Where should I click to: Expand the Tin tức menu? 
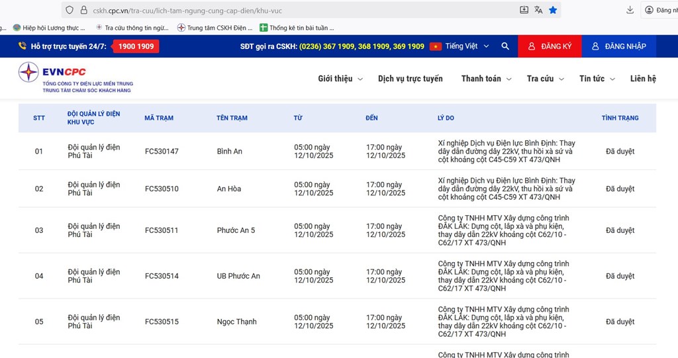tap(597, 79)
